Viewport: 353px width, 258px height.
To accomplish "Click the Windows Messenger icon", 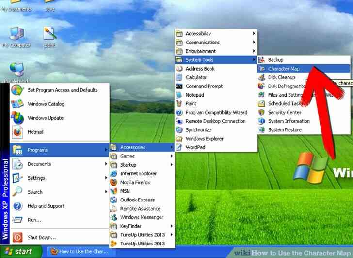I will tap(113, 217).
